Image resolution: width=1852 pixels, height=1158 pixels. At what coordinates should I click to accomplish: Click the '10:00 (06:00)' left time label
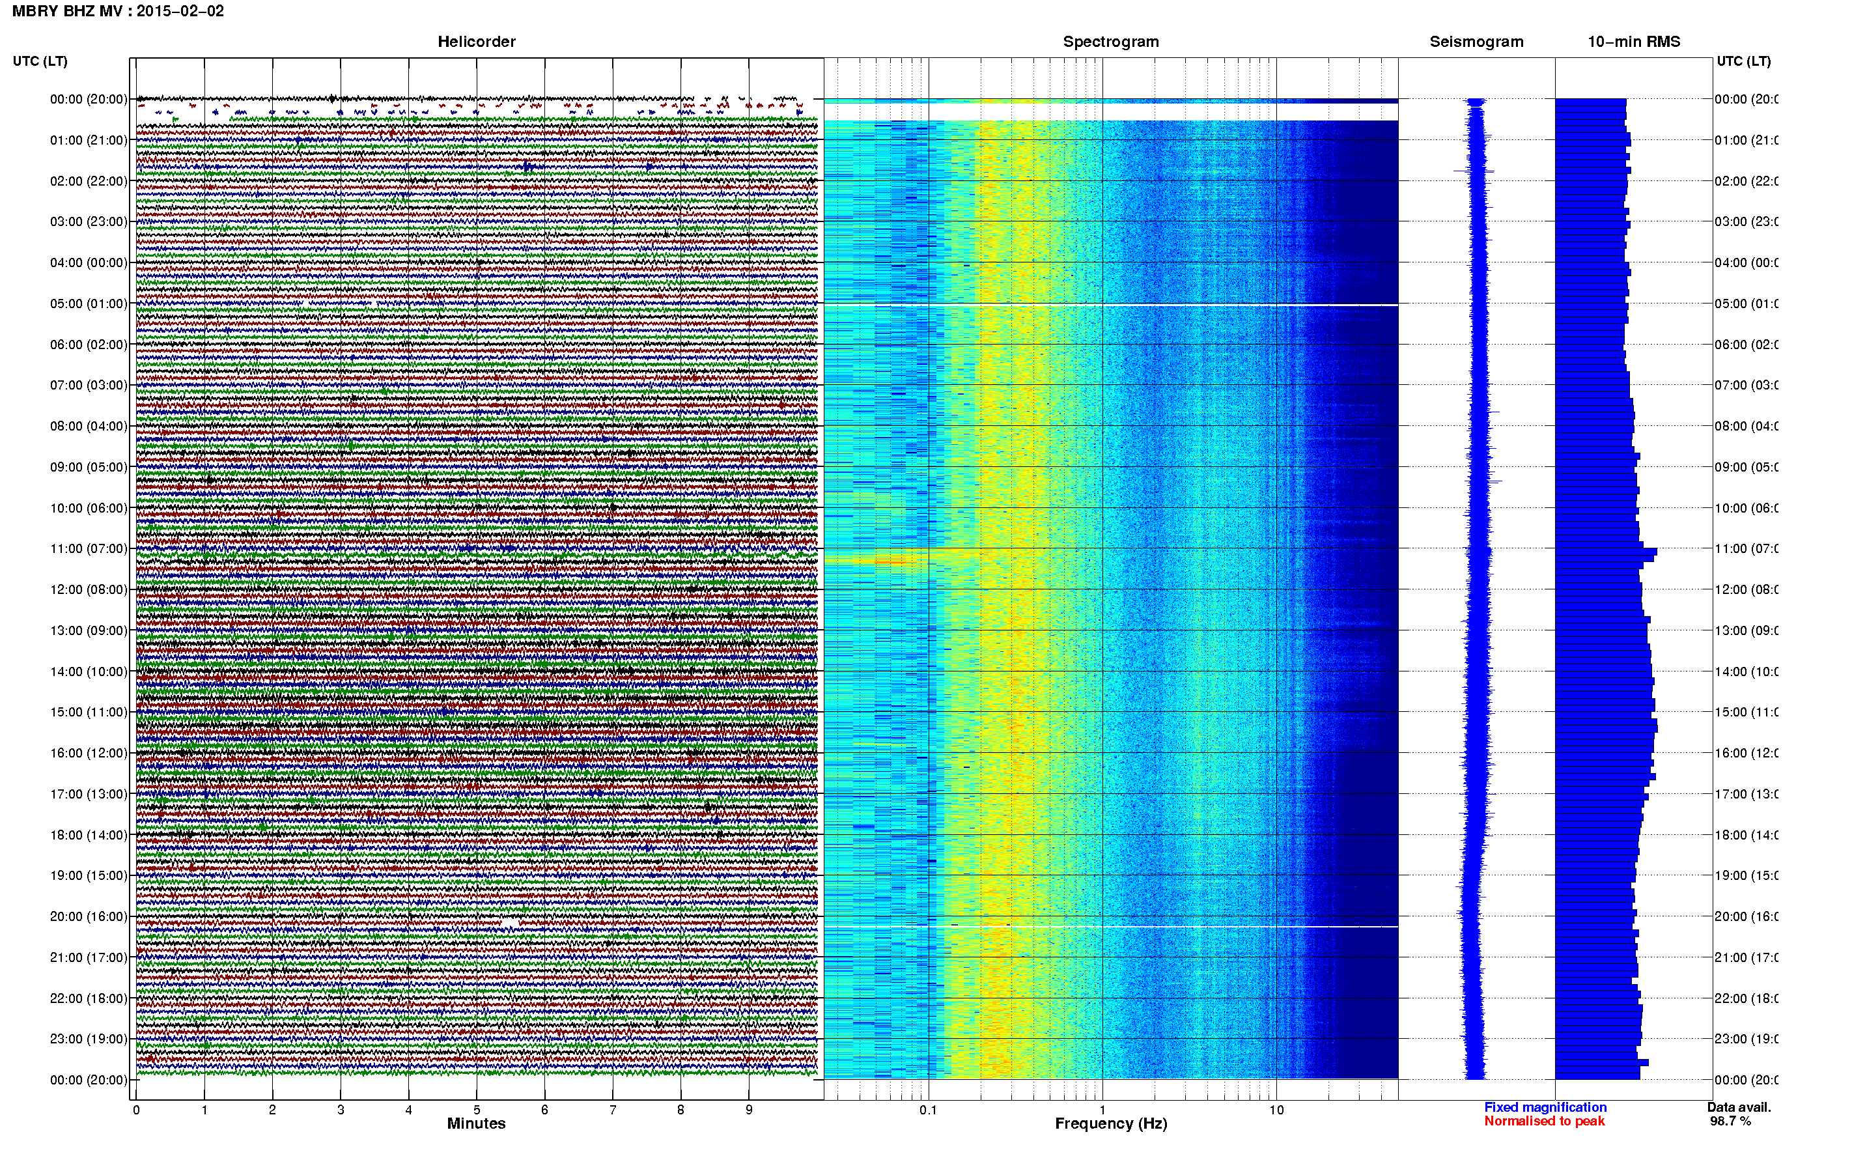coord(89,508)
